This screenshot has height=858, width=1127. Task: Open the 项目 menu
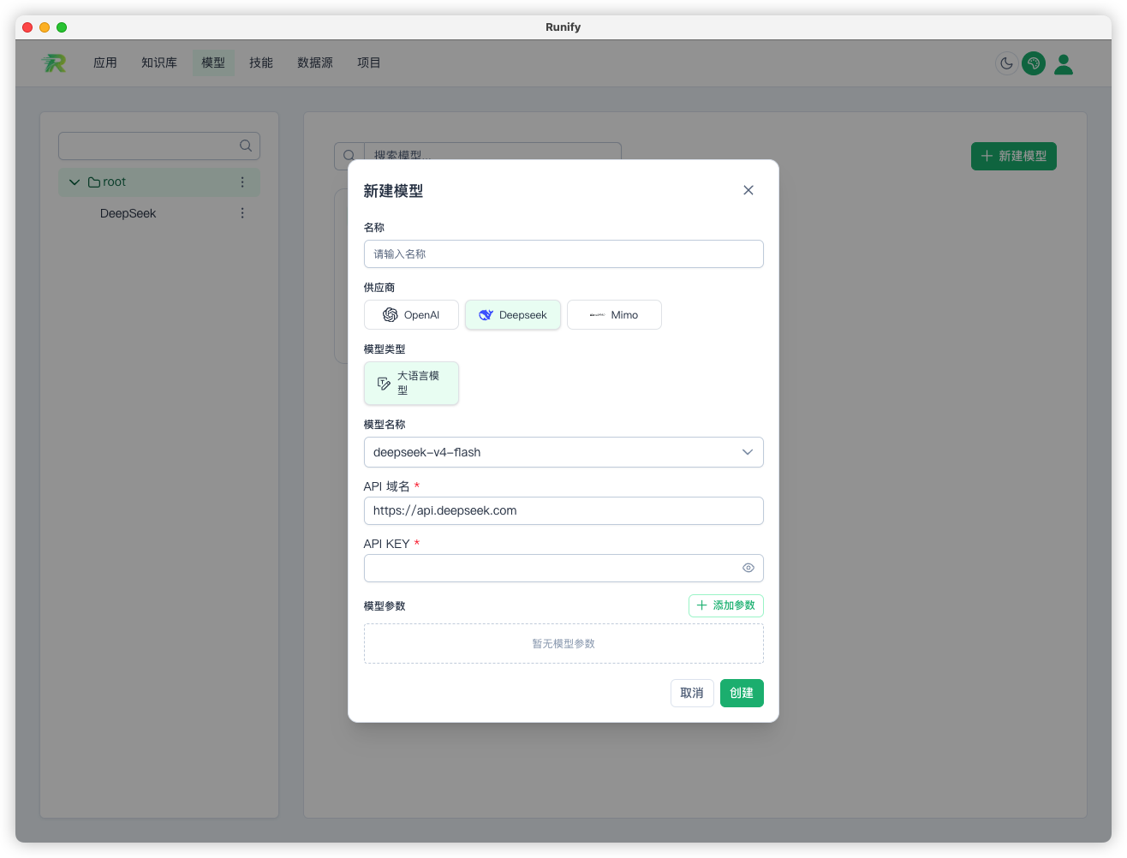point(369,63)
